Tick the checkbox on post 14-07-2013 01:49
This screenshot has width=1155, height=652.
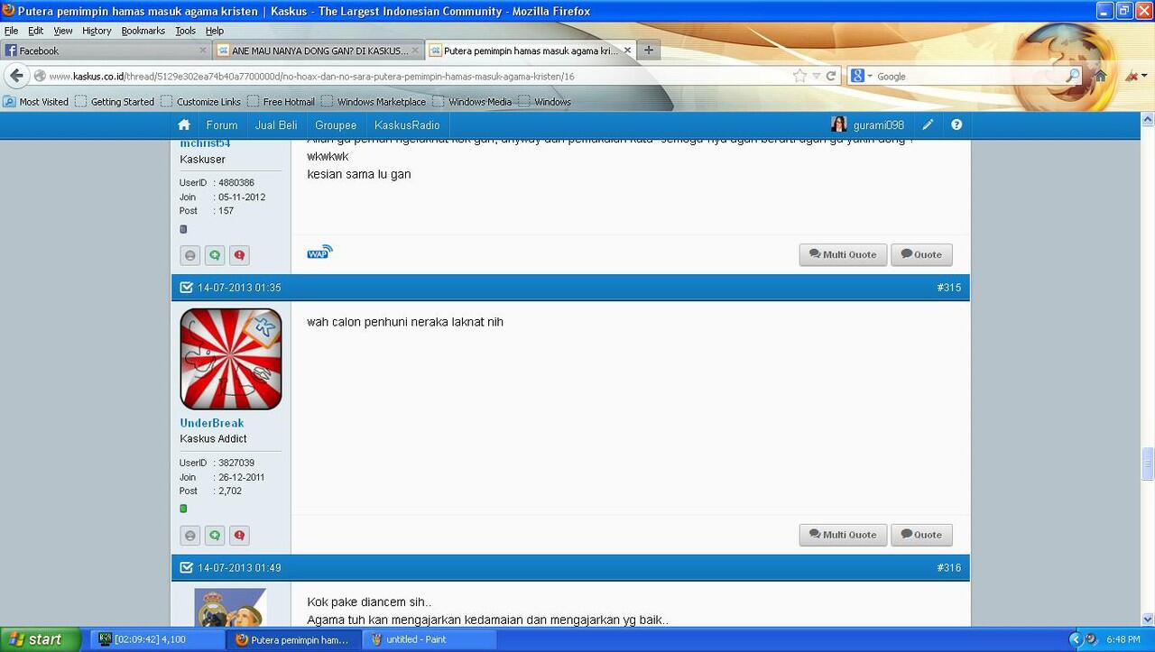click(x=187, y=567)
